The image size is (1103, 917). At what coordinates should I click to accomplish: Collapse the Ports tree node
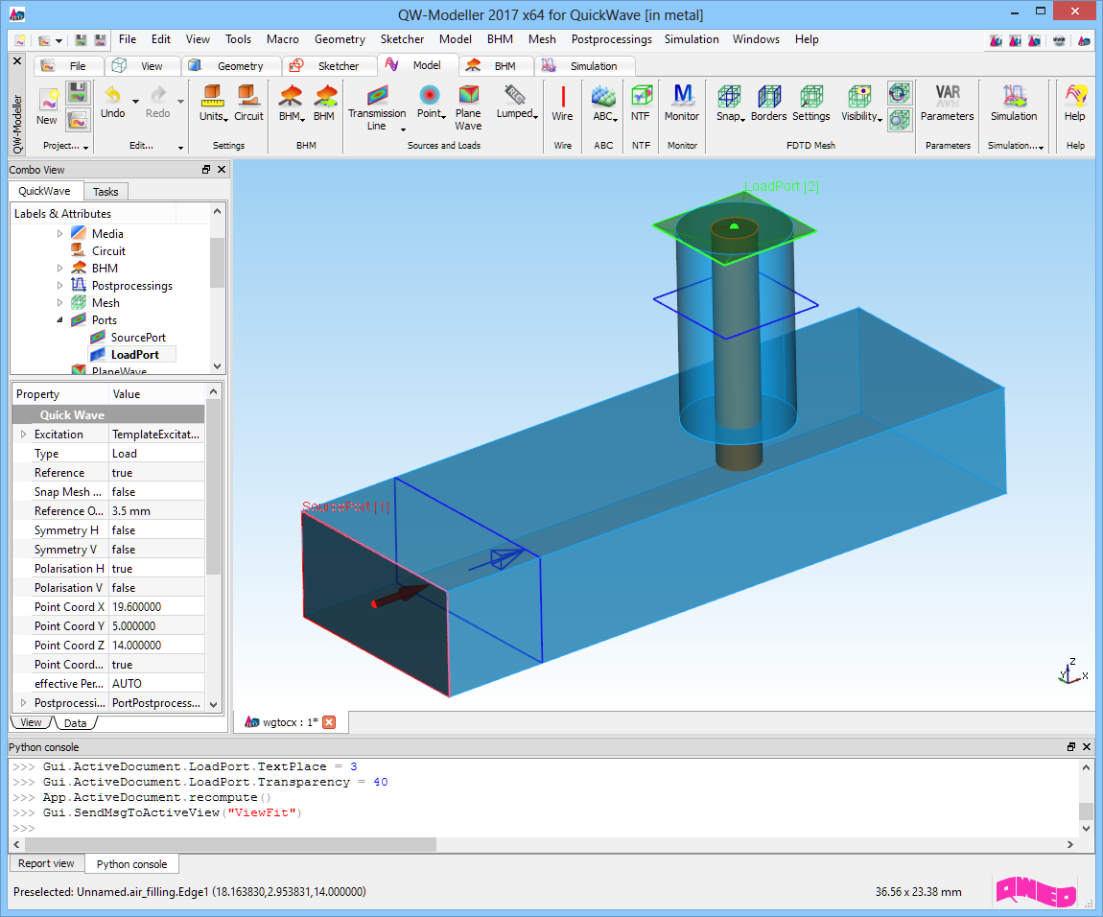(59, 320)
